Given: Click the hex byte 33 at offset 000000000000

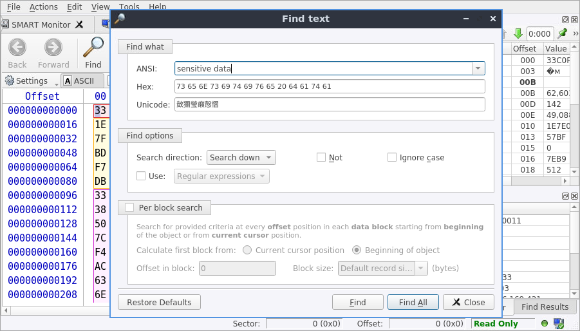Looking at the screenshot, I should (x=100, y=111).
